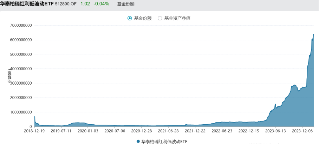The image size is (319, 144).
Task: Click the blue legend dot for 华泰柏瑞红利低波动ETF
Action: pos(138,141)
